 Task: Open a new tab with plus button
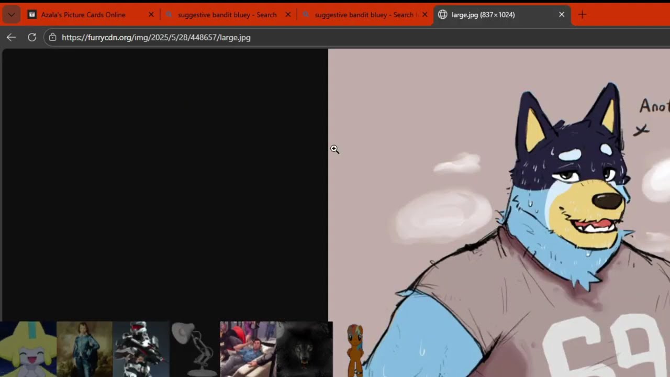[582, 15]
